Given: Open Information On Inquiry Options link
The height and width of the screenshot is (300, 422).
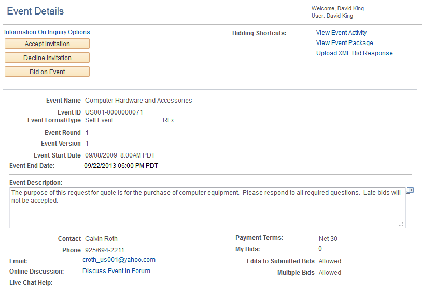Looking at the screenshot, I should click(47, 32).
